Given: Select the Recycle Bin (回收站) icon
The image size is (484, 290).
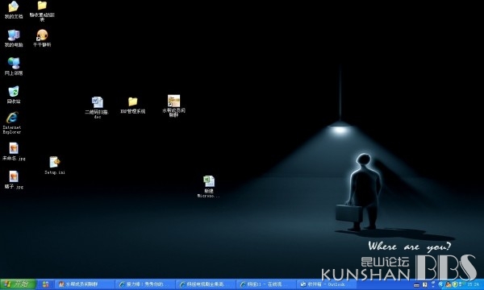Looking at the screenshot, I should coord(14,94).
